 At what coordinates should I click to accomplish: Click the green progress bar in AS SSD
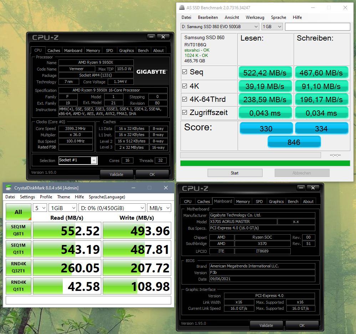pyautogui.click(x=265, y=163)
